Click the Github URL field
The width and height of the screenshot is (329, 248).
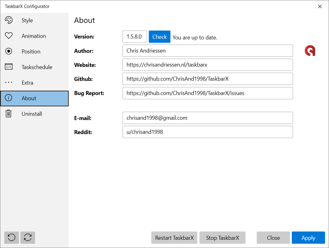pyautogui.click(x=208, y=79)
